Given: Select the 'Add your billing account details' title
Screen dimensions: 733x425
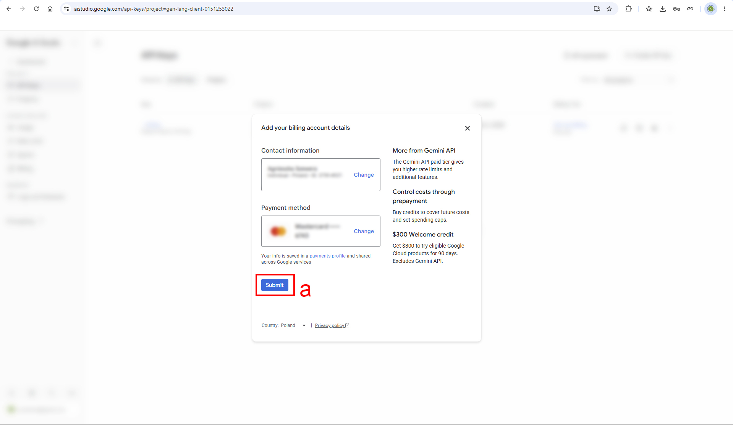Looking at the screenshot, I should [x=306, y=128].
